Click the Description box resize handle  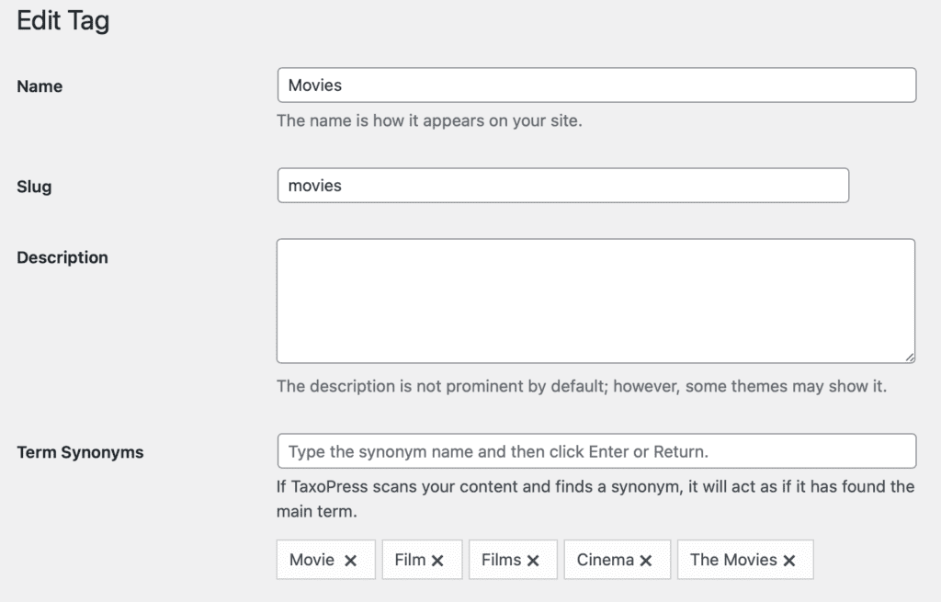click(x=909, y=356)
